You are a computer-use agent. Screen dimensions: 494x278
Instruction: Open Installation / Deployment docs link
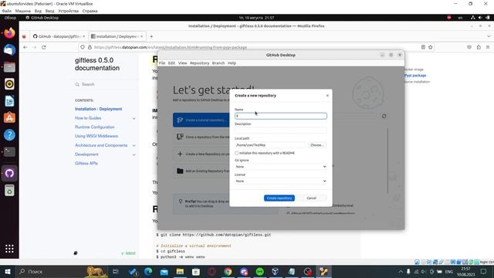coord(98,109)
